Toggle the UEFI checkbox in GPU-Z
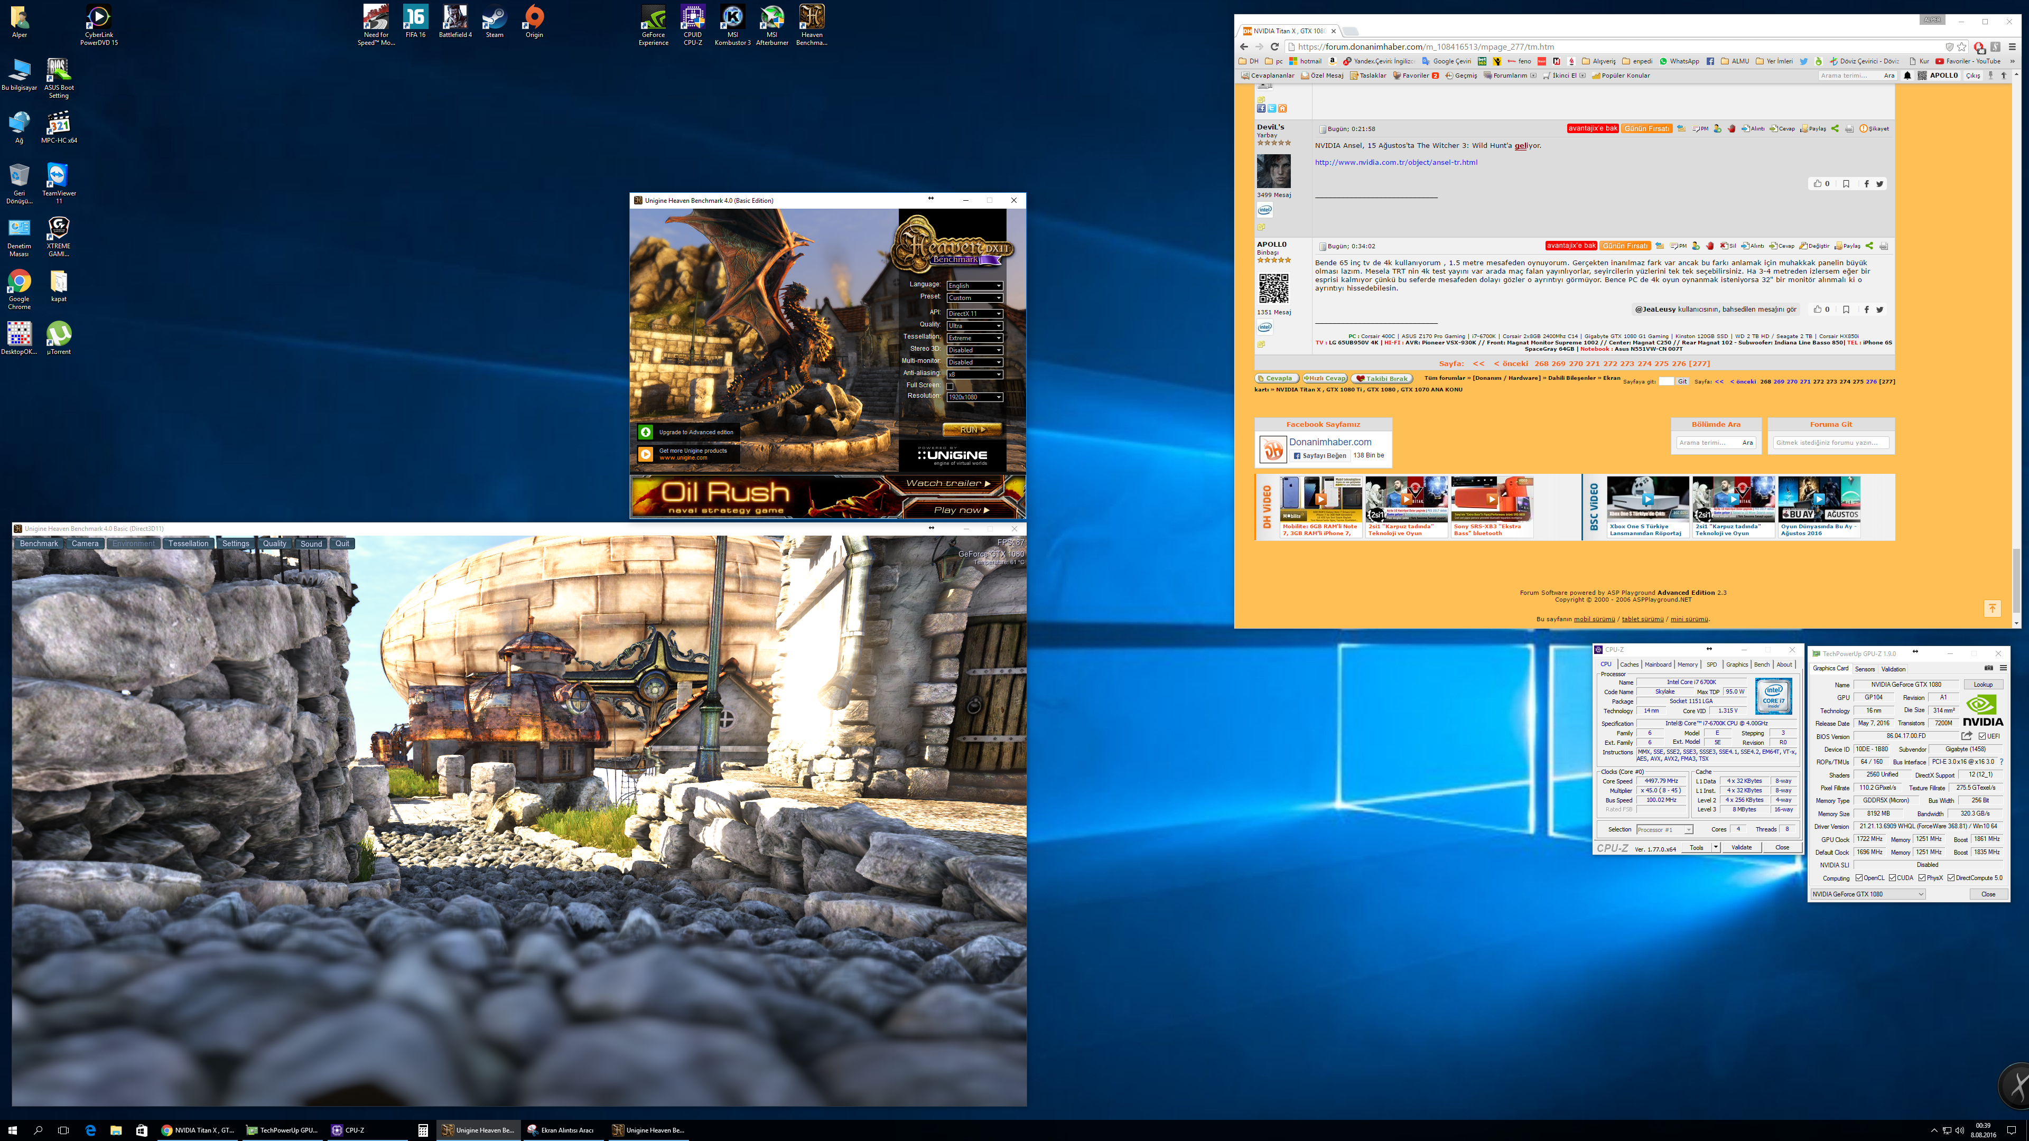The width and height of the screenshot is (2029, 1141). click(x=1982, y=736)
